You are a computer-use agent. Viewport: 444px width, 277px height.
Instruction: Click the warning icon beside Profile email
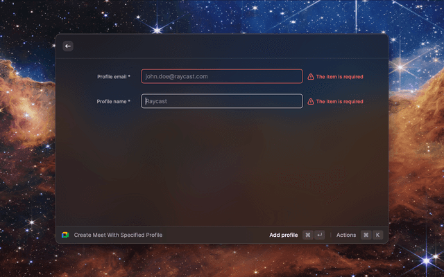click(311, 77)
